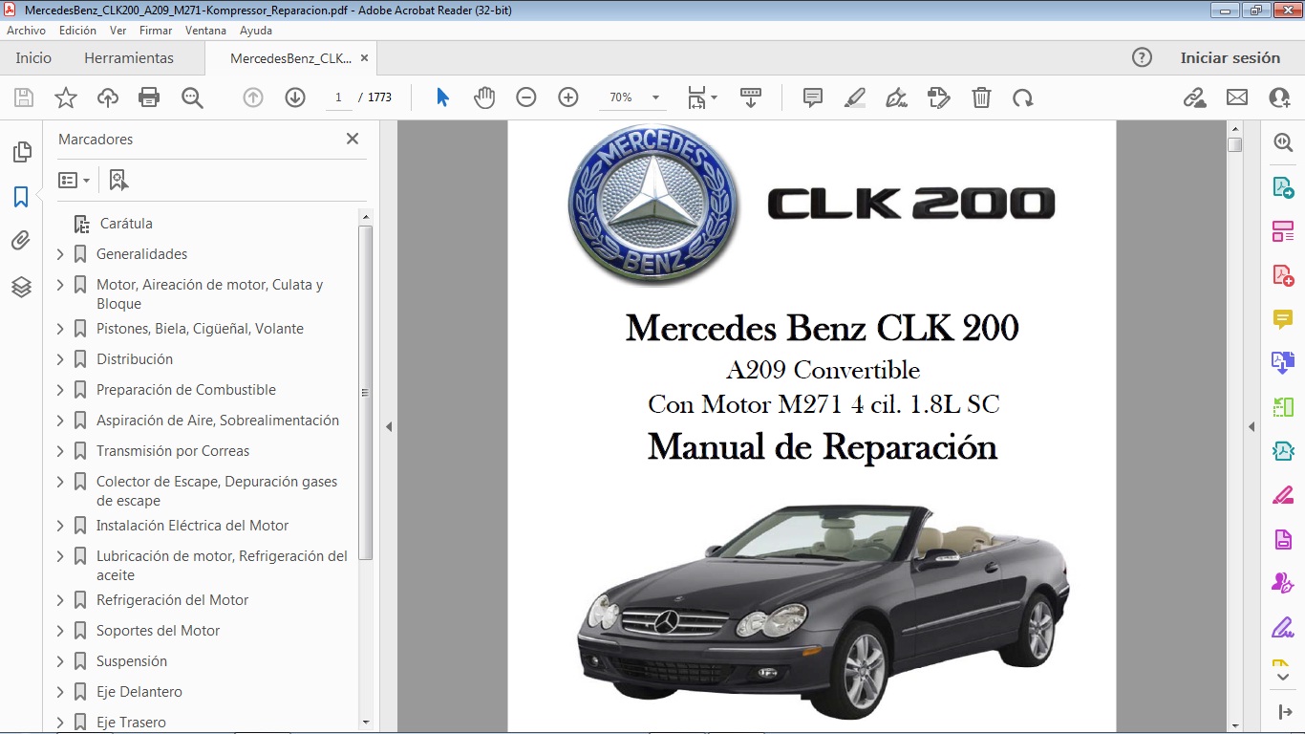Click the stamp tool icon
Image resolution: width=1305 pixels, height=734 pixels.
tap(939, 97)
